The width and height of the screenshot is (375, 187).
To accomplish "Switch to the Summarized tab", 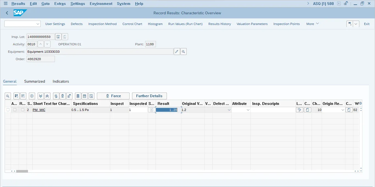I will 35,81.
